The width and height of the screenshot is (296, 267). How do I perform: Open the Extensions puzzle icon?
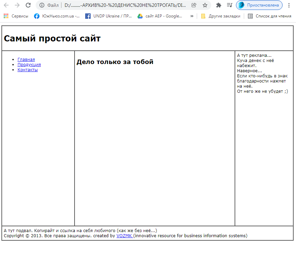tap(219, 5)
